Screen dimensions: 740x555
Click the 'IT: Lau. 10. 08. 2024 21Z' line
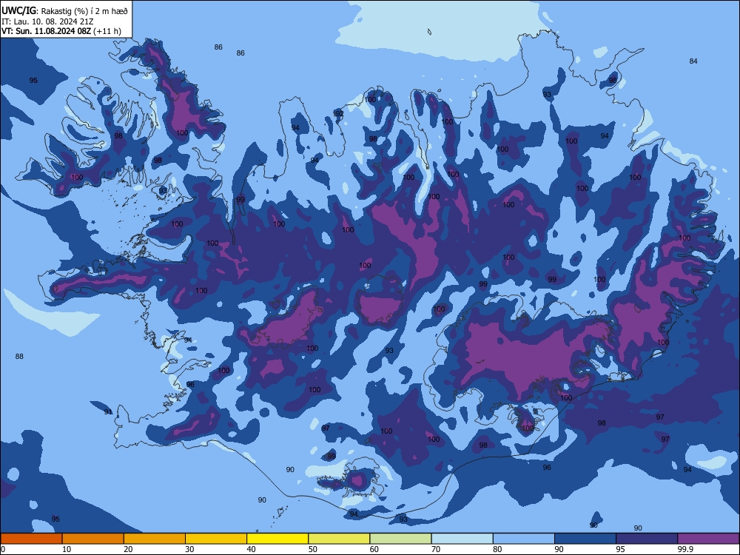(47, 21)
